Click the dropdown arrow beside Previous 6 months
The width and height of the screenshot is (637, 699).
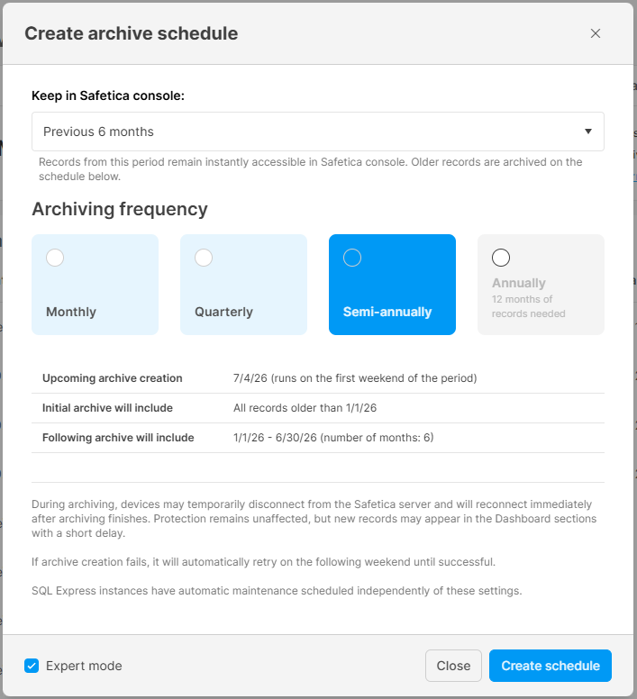click(x=587, y=132)
